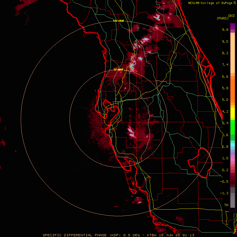Select the 5.0 scale value

tap(225, 100)
